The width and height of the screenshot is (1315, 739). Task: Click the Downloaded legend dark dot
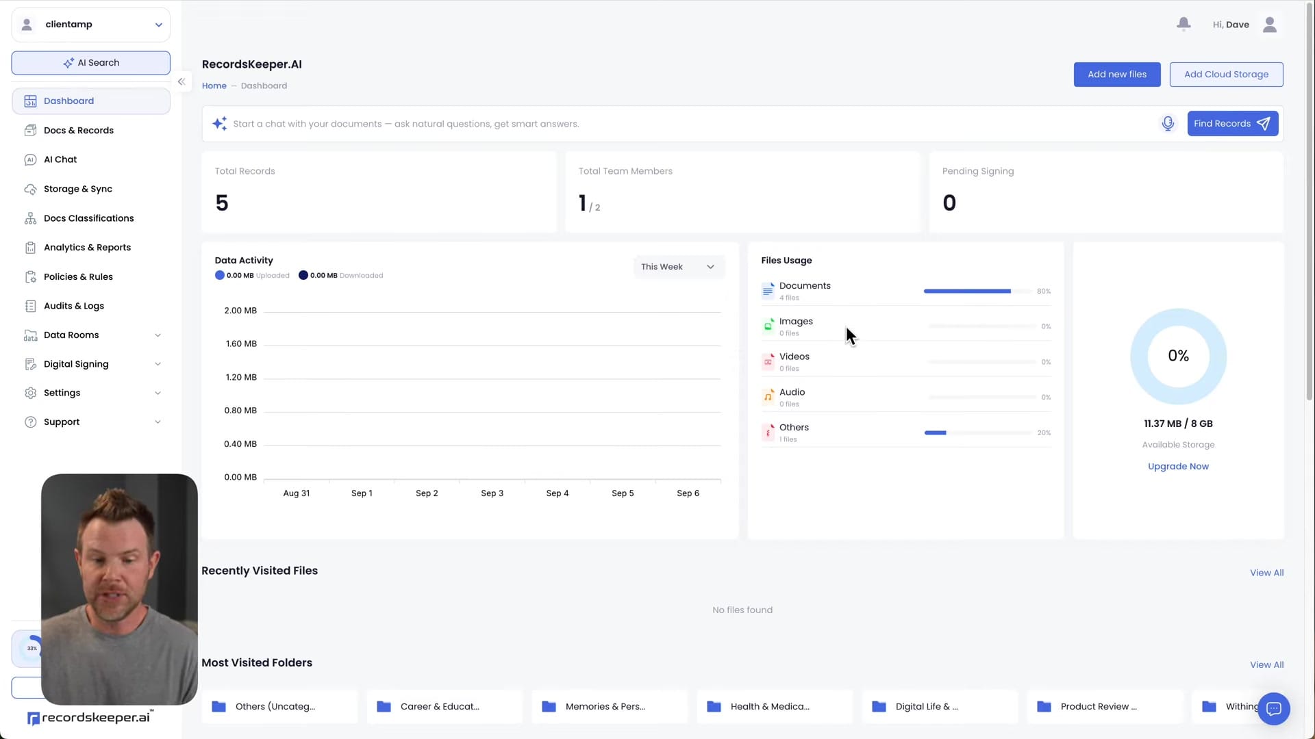(x=303, y=275)
